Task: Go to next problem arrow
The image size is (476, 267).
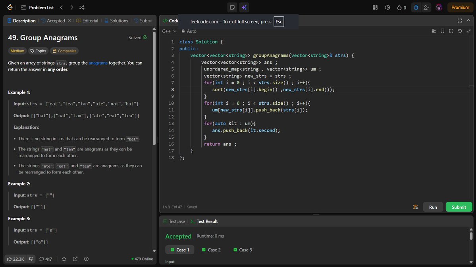Action: click(x=71, y=7)
